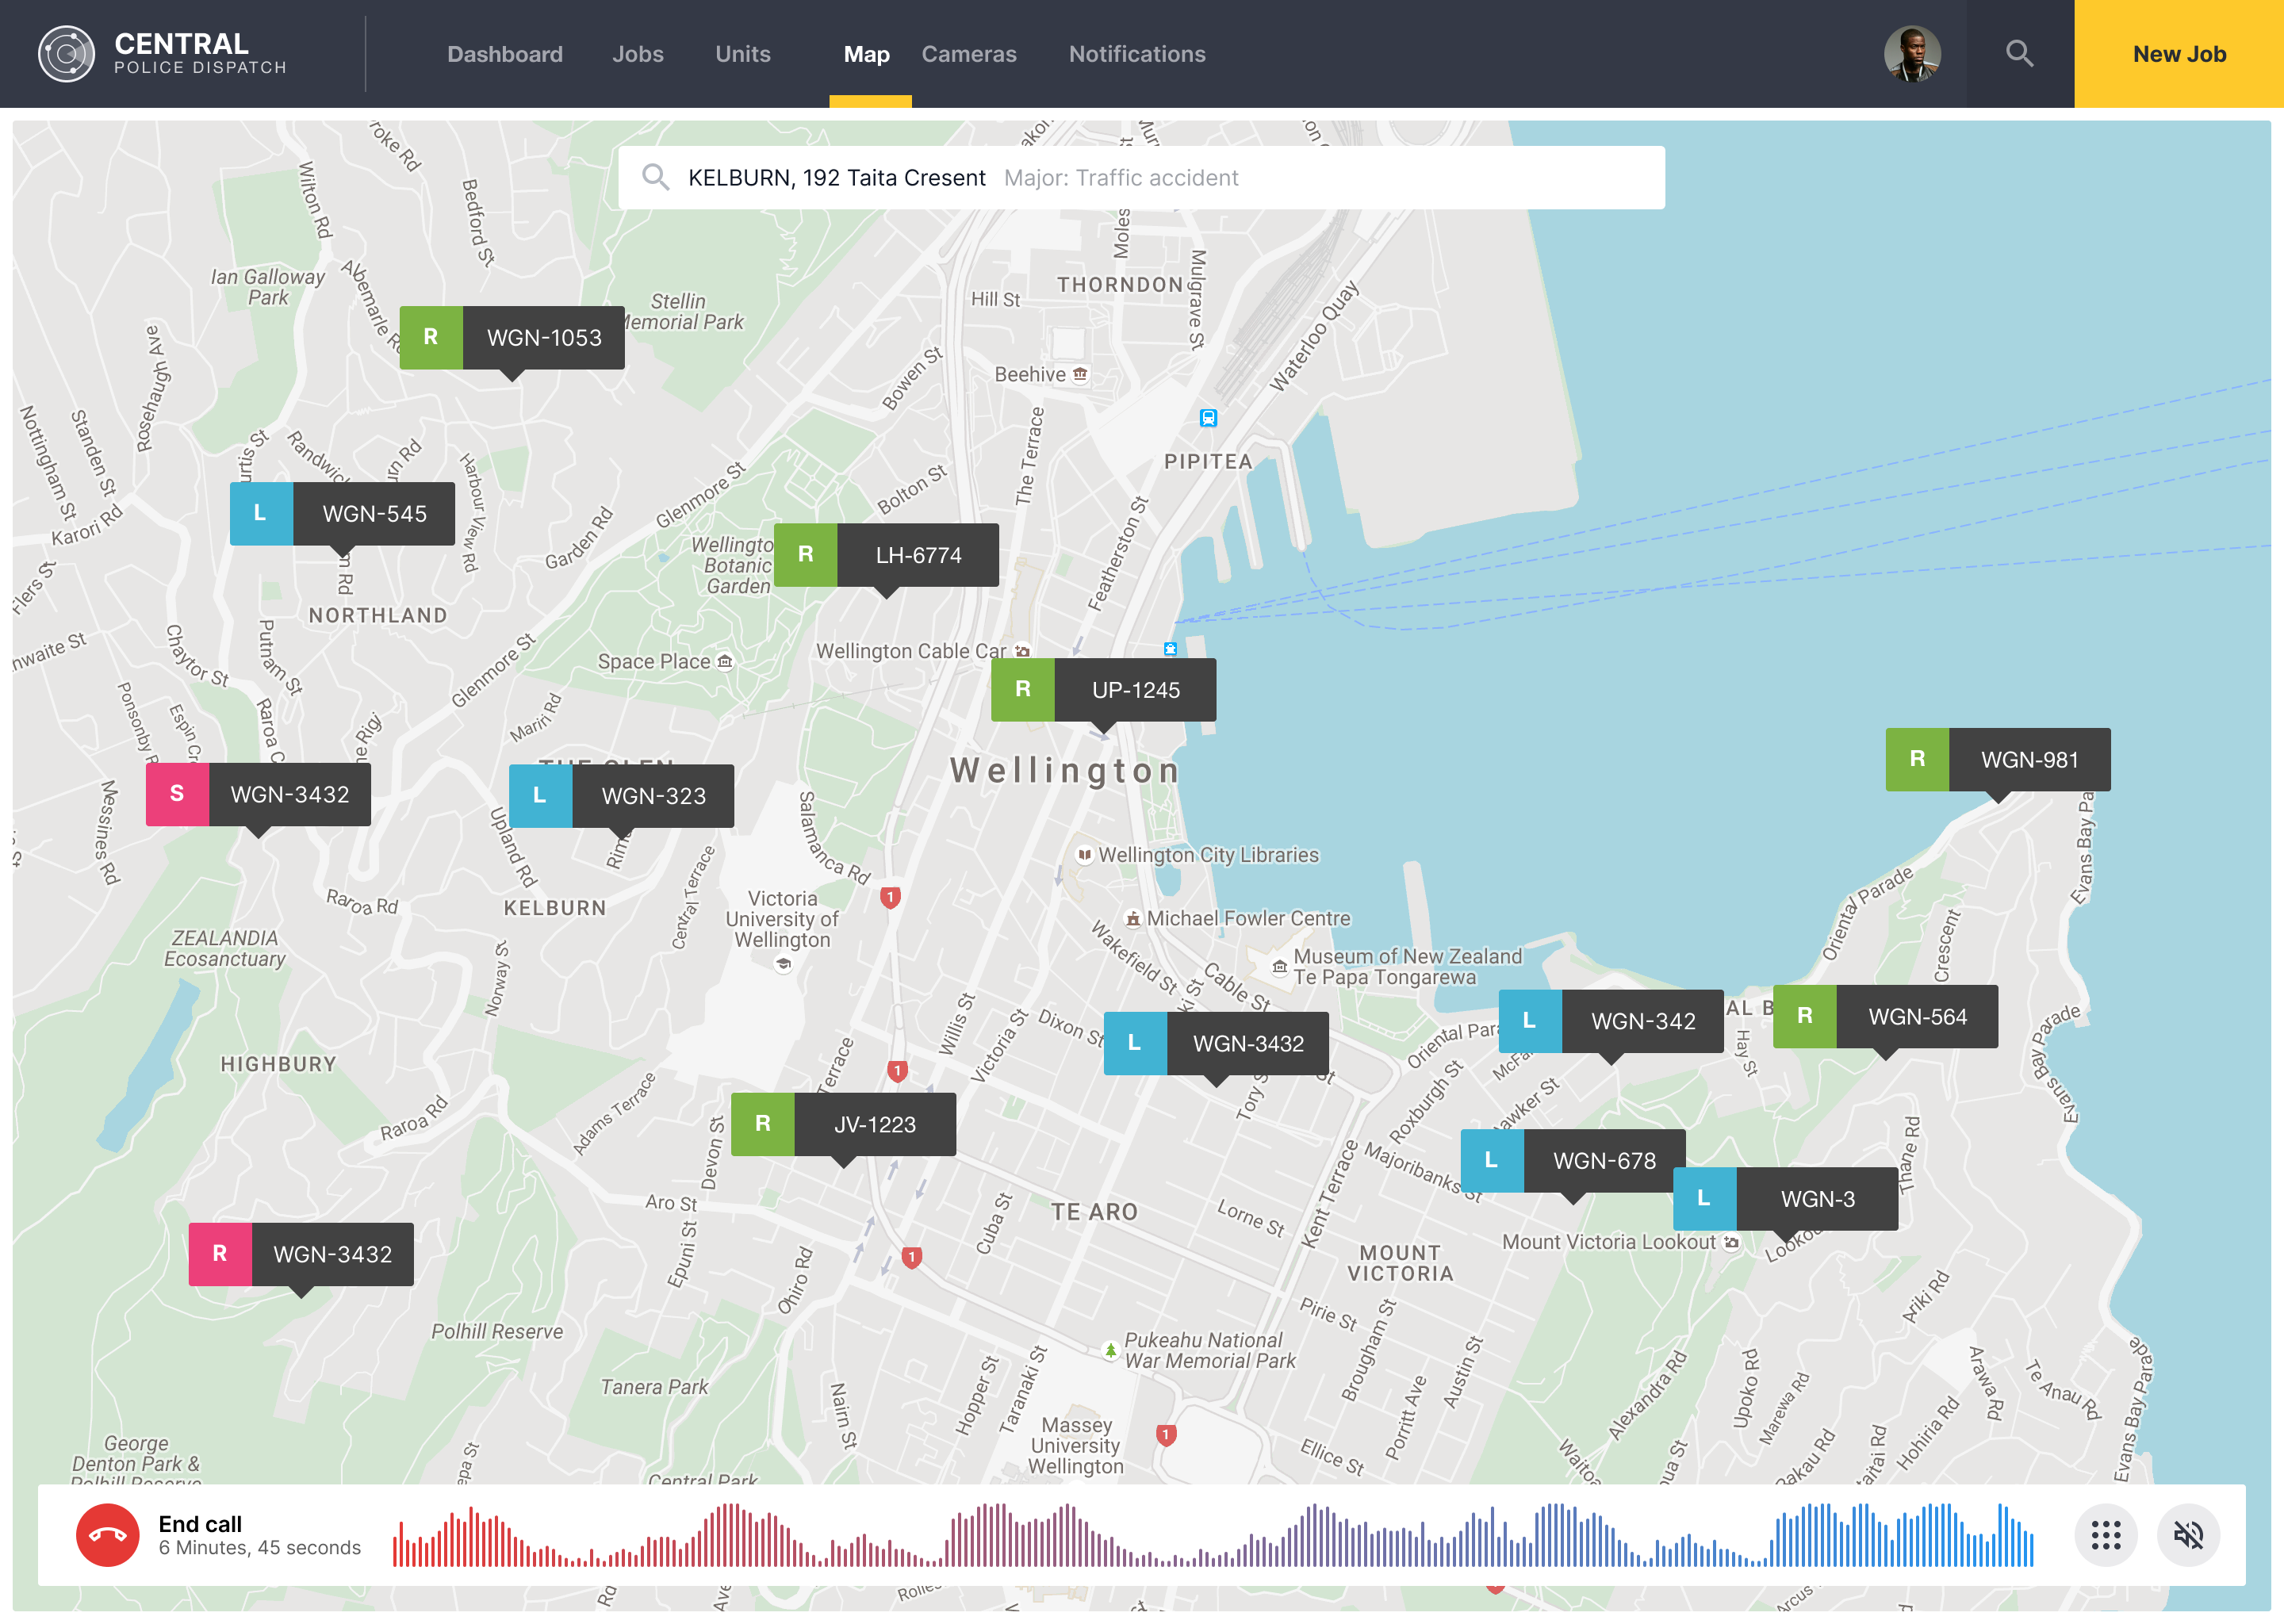Click the WGN-981 unit marker
Screen dimensions: 2284x1624
[1998, 760]
